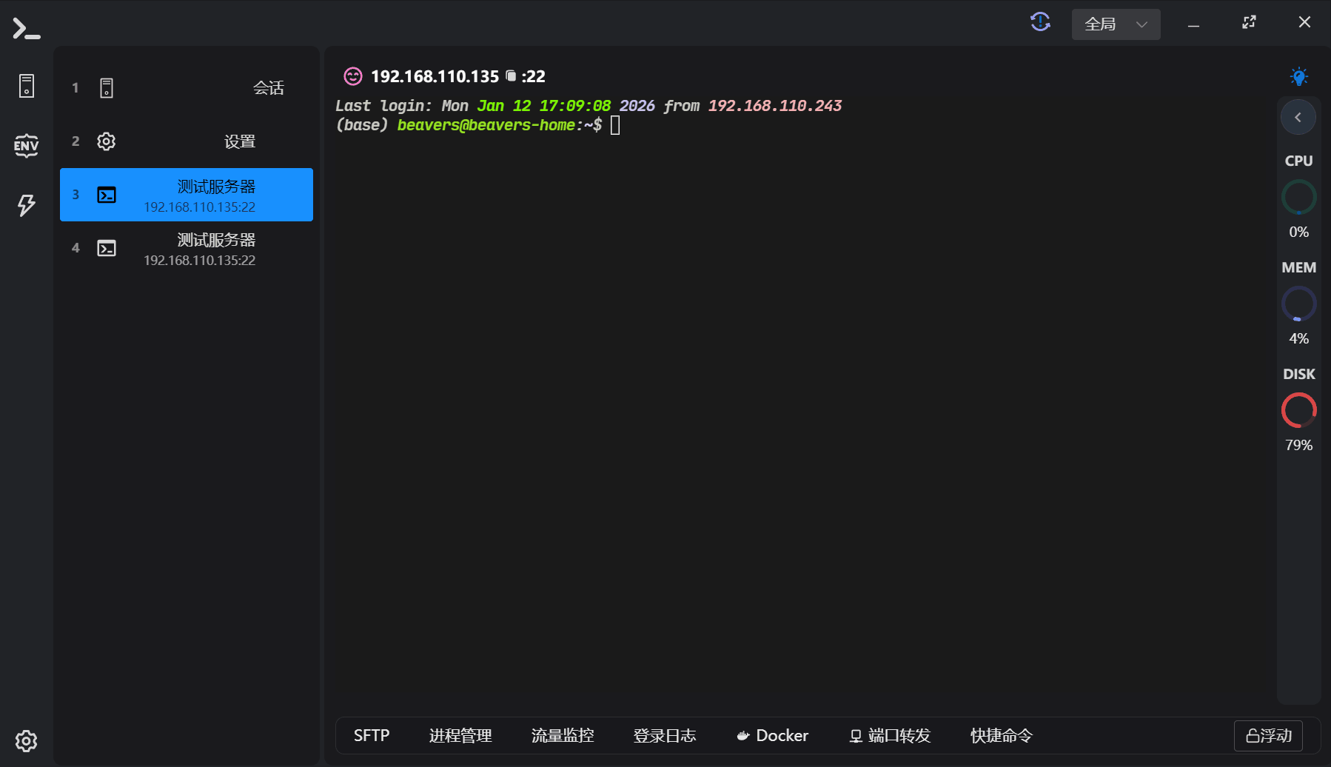Click the sync status clock icon

click(x=1040, y=22)
